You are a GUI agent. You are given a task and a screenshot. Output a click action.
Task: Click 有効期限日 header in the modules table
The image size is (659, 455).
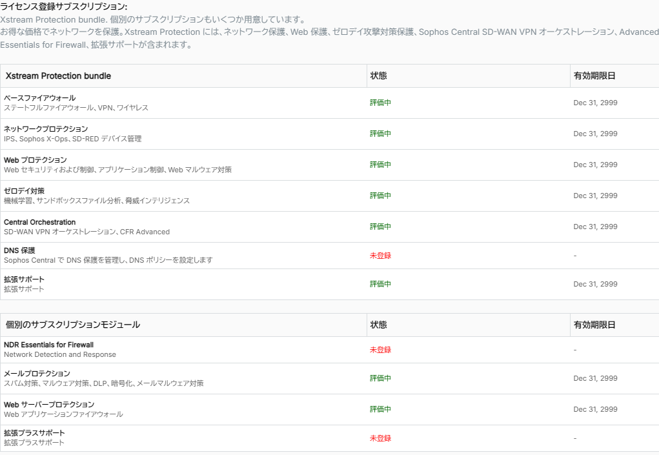[x=594, y=325]
